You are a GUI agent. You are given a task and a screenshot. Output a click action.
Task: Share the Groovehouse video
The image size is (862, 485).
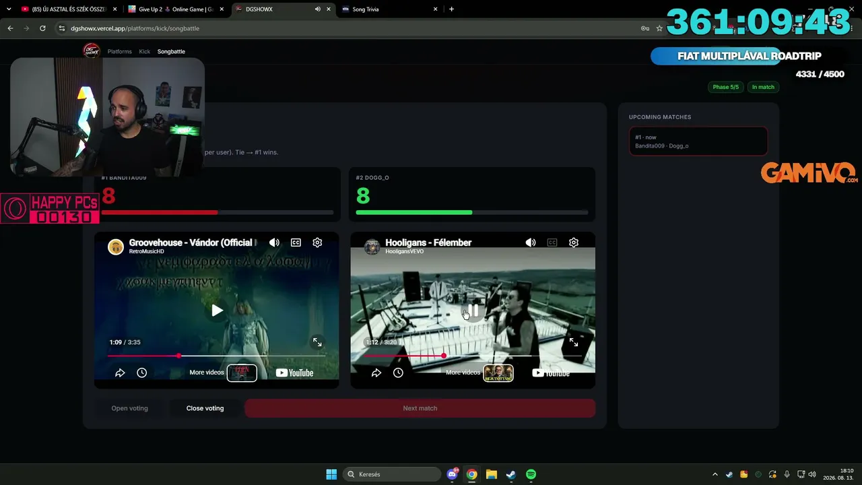point(120,373)
